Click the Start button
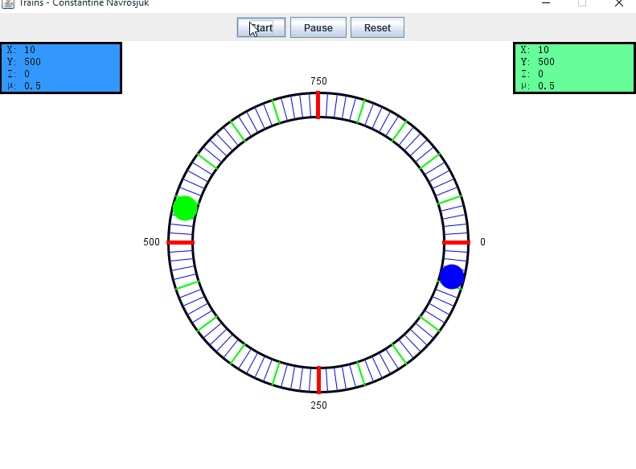Screen dimensions: 636x469 point(261,28)
